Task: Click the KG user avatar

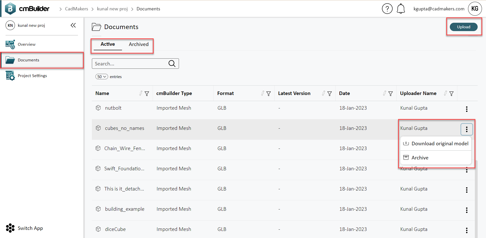Action: pyautogui.click(x=475, y=9)
